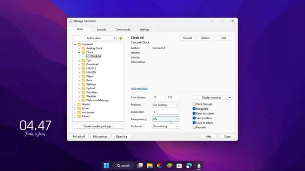Image resolution: width=305 pixels, height=171 pixels.
Task: Click the Load order input field
Action: click(x=166, y=112)
